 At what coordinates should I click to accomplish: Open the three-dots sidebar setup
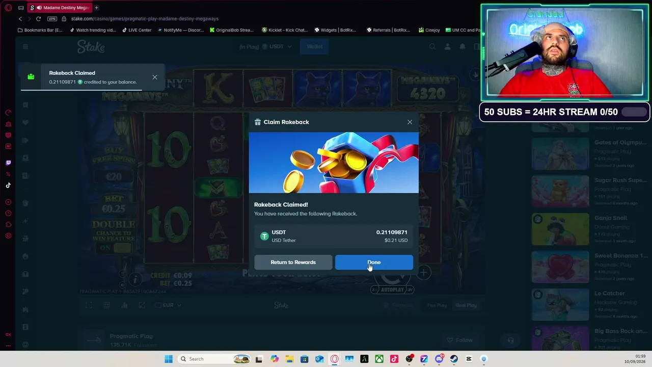[x=8, y=346]
